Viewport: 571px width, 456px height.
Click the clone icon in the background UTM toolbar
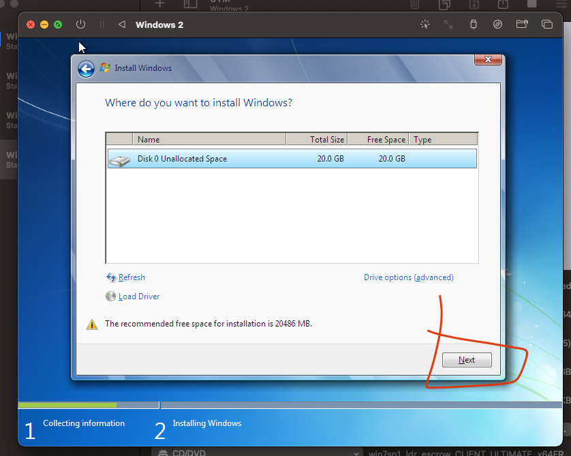coord(445,4)
